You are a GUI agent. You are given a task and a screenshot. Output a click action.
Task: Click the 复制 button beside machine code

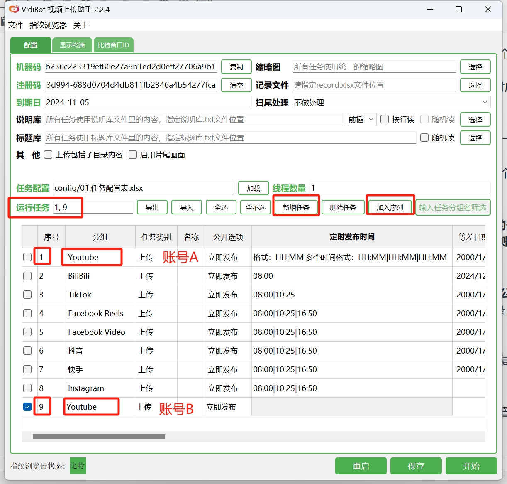click(x=236, y=67)
